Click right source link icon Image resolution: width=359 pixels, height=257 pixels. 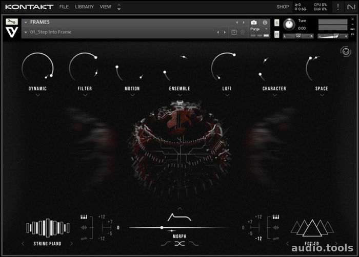(276, 239)
